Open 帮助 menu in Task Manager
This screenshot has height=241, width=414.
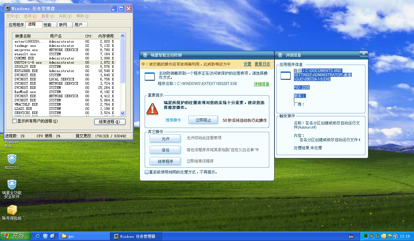(x=83, y=16)
